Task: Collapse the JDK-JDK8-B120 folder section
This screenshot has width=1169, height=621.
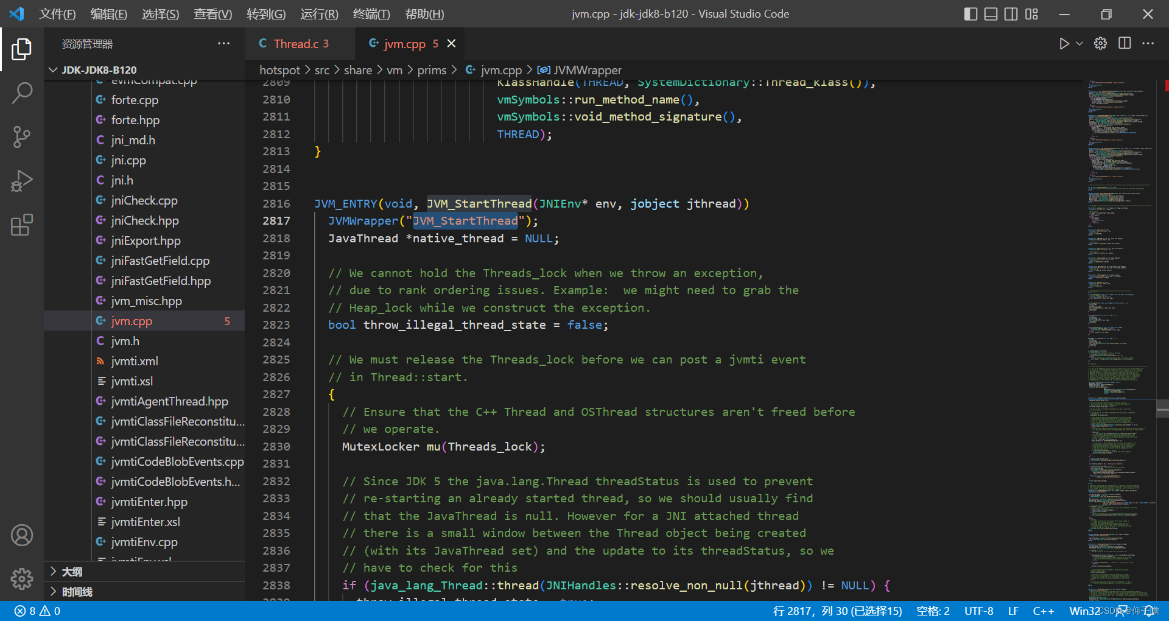Action: pyautogui.click(x=144, y=70)
